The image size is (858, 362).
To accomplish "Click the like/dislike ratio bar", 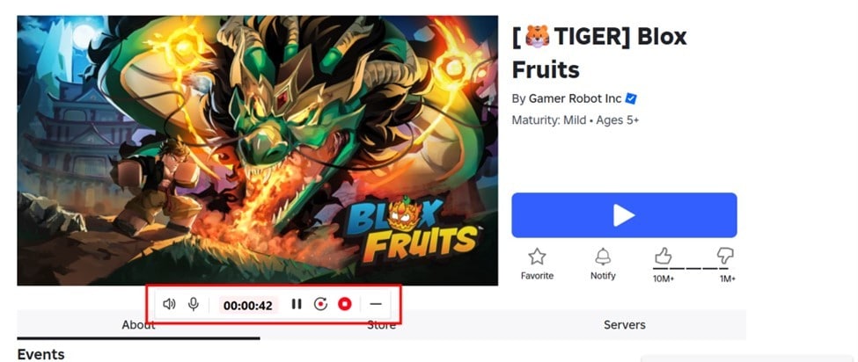I will click(694, 268).
